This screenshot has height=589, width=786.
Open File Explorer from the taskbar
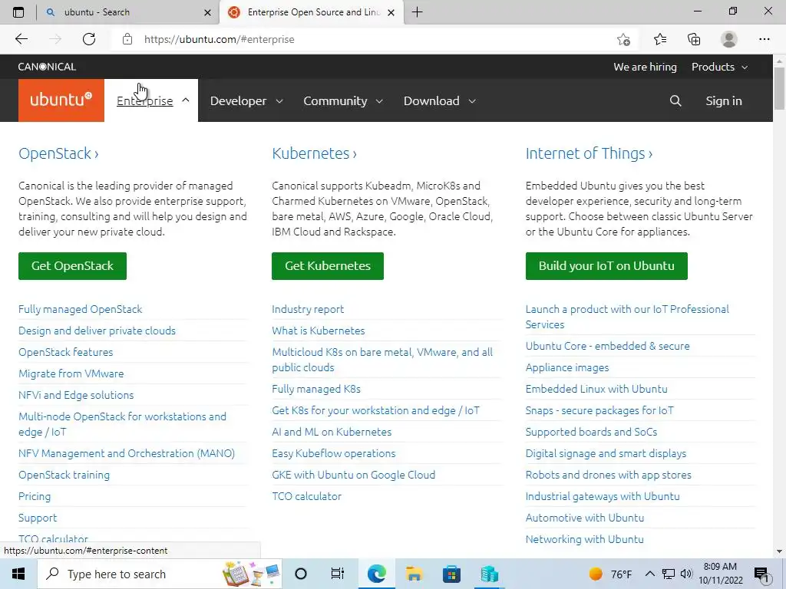point(414,574)
